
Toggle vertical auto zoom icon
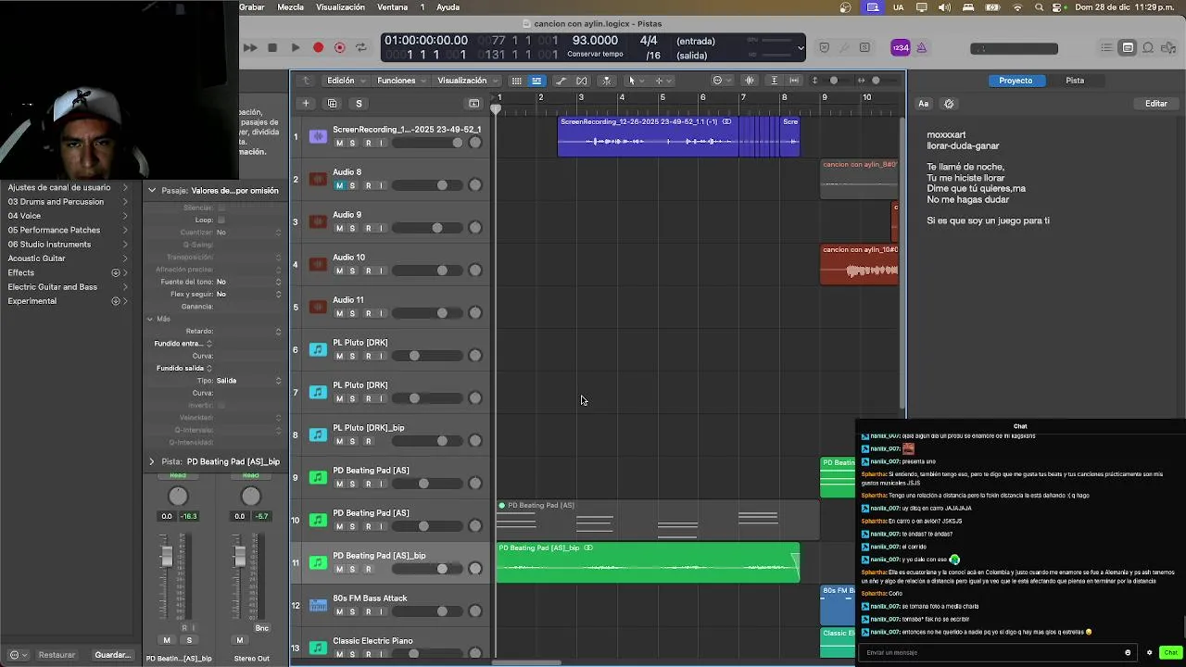[x=775, y=81]
